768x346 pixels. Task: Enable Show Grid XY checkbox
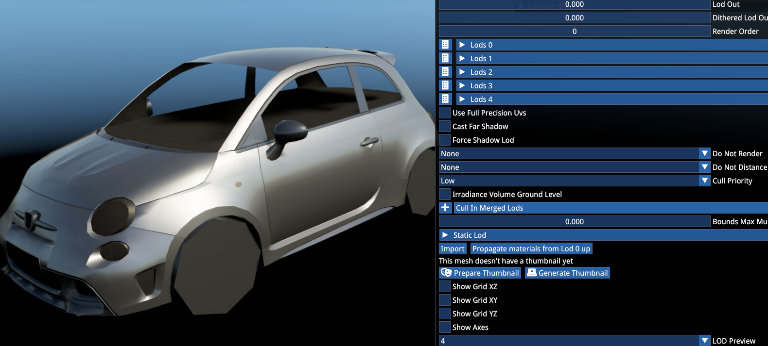[445, 300]
